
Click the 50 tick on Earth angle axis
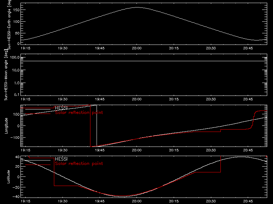17,33
